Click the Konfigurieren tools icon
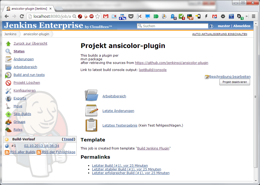The image size is (260, 185). click(8, 91)
